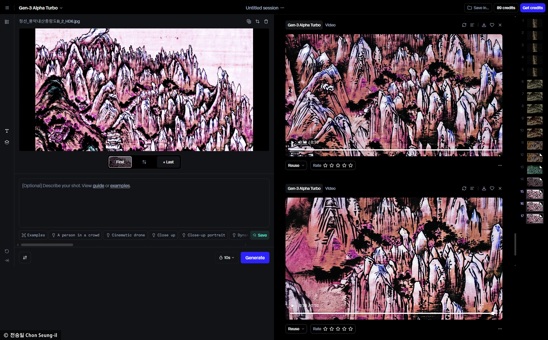
Task: Select 'Close-up portrait' preset
Action: pos(203,235)
